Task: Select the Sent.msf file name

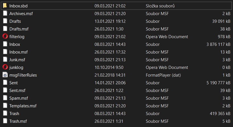Action: tap(17, 90)
